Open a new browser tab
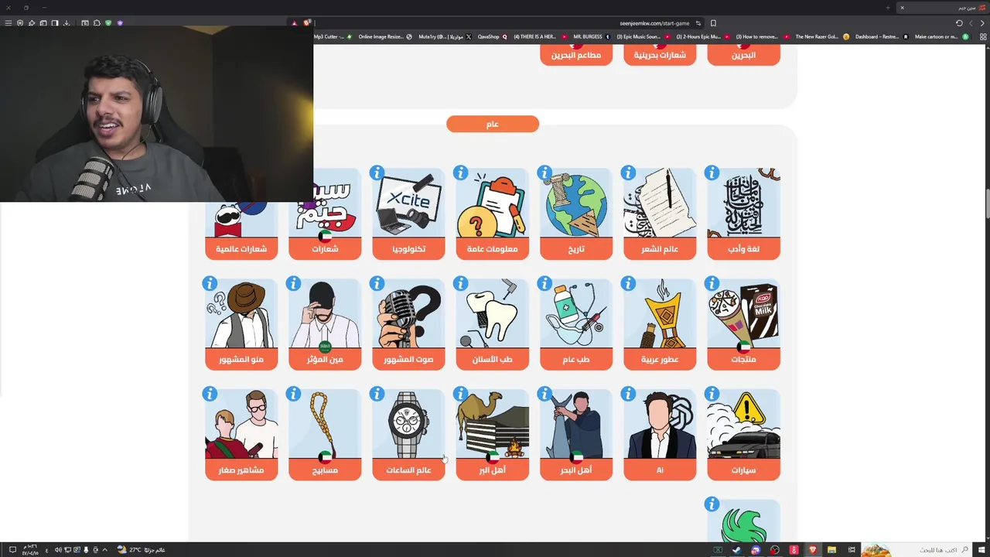Screen dimensions: 990x557 (887, 8)
